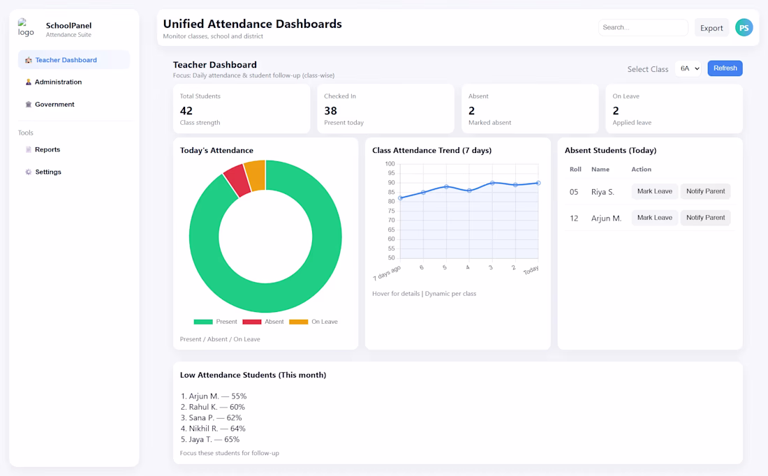Click the Administration sidebar icon
Viewport: 768px width, 476px height.
point(29,82)
